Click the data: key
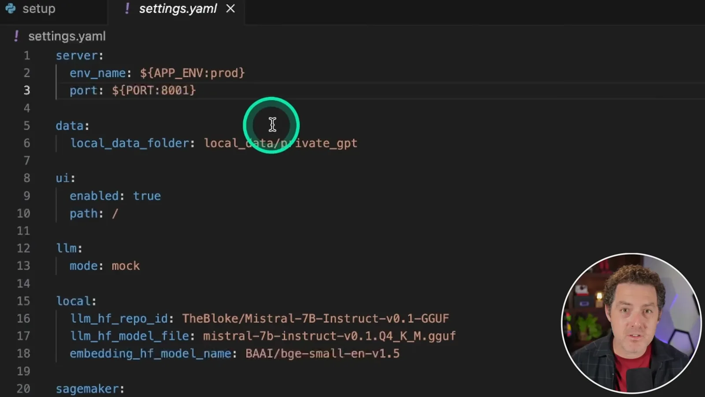Image resolution: width=705 pixels, height=397 pixels. 72,126
